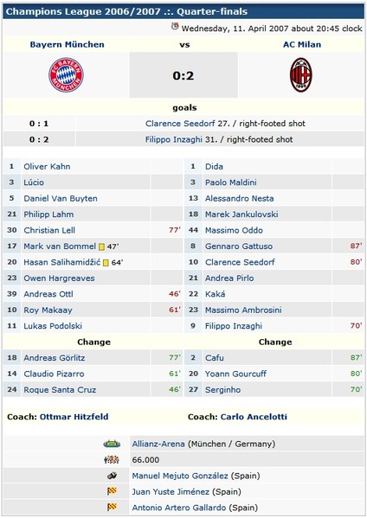Open referee Manuel Mejuto González's page
367x518 pixels.
click(x=180, y=476)
